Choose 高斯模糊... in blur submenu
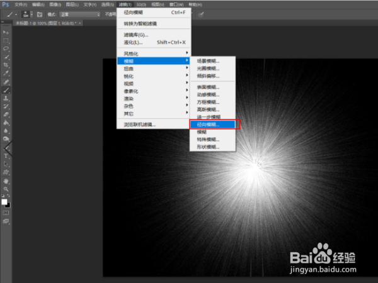Screen dimensions: 378x283 213,109
